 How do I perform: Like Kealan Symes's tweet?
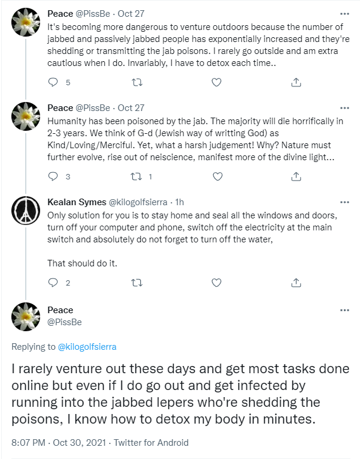[216, 283]
